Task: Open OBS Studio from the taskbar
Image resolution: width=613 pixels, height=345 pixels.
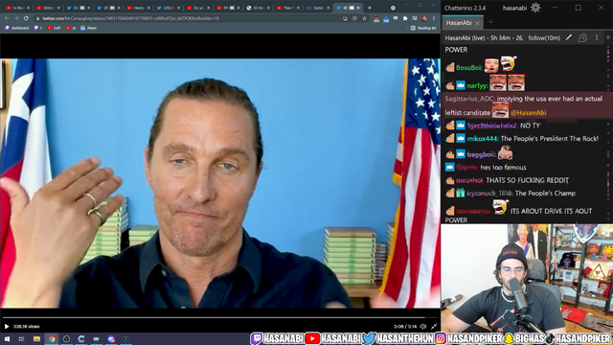Action: (x=66, y=338)
